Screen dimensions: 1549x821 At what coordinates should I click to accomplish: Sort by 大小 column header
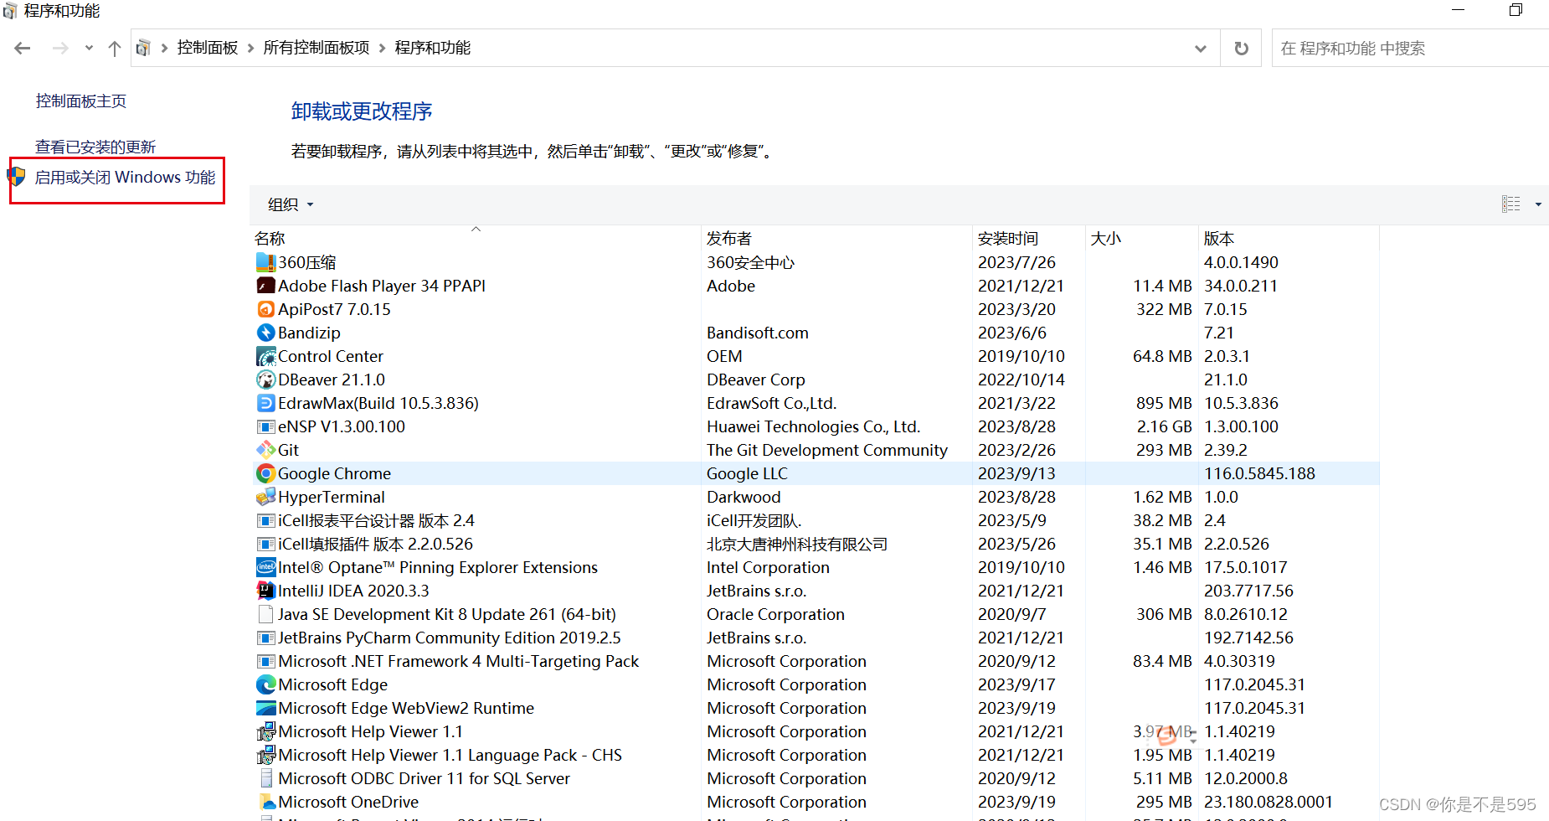[x=1142, y=238]
